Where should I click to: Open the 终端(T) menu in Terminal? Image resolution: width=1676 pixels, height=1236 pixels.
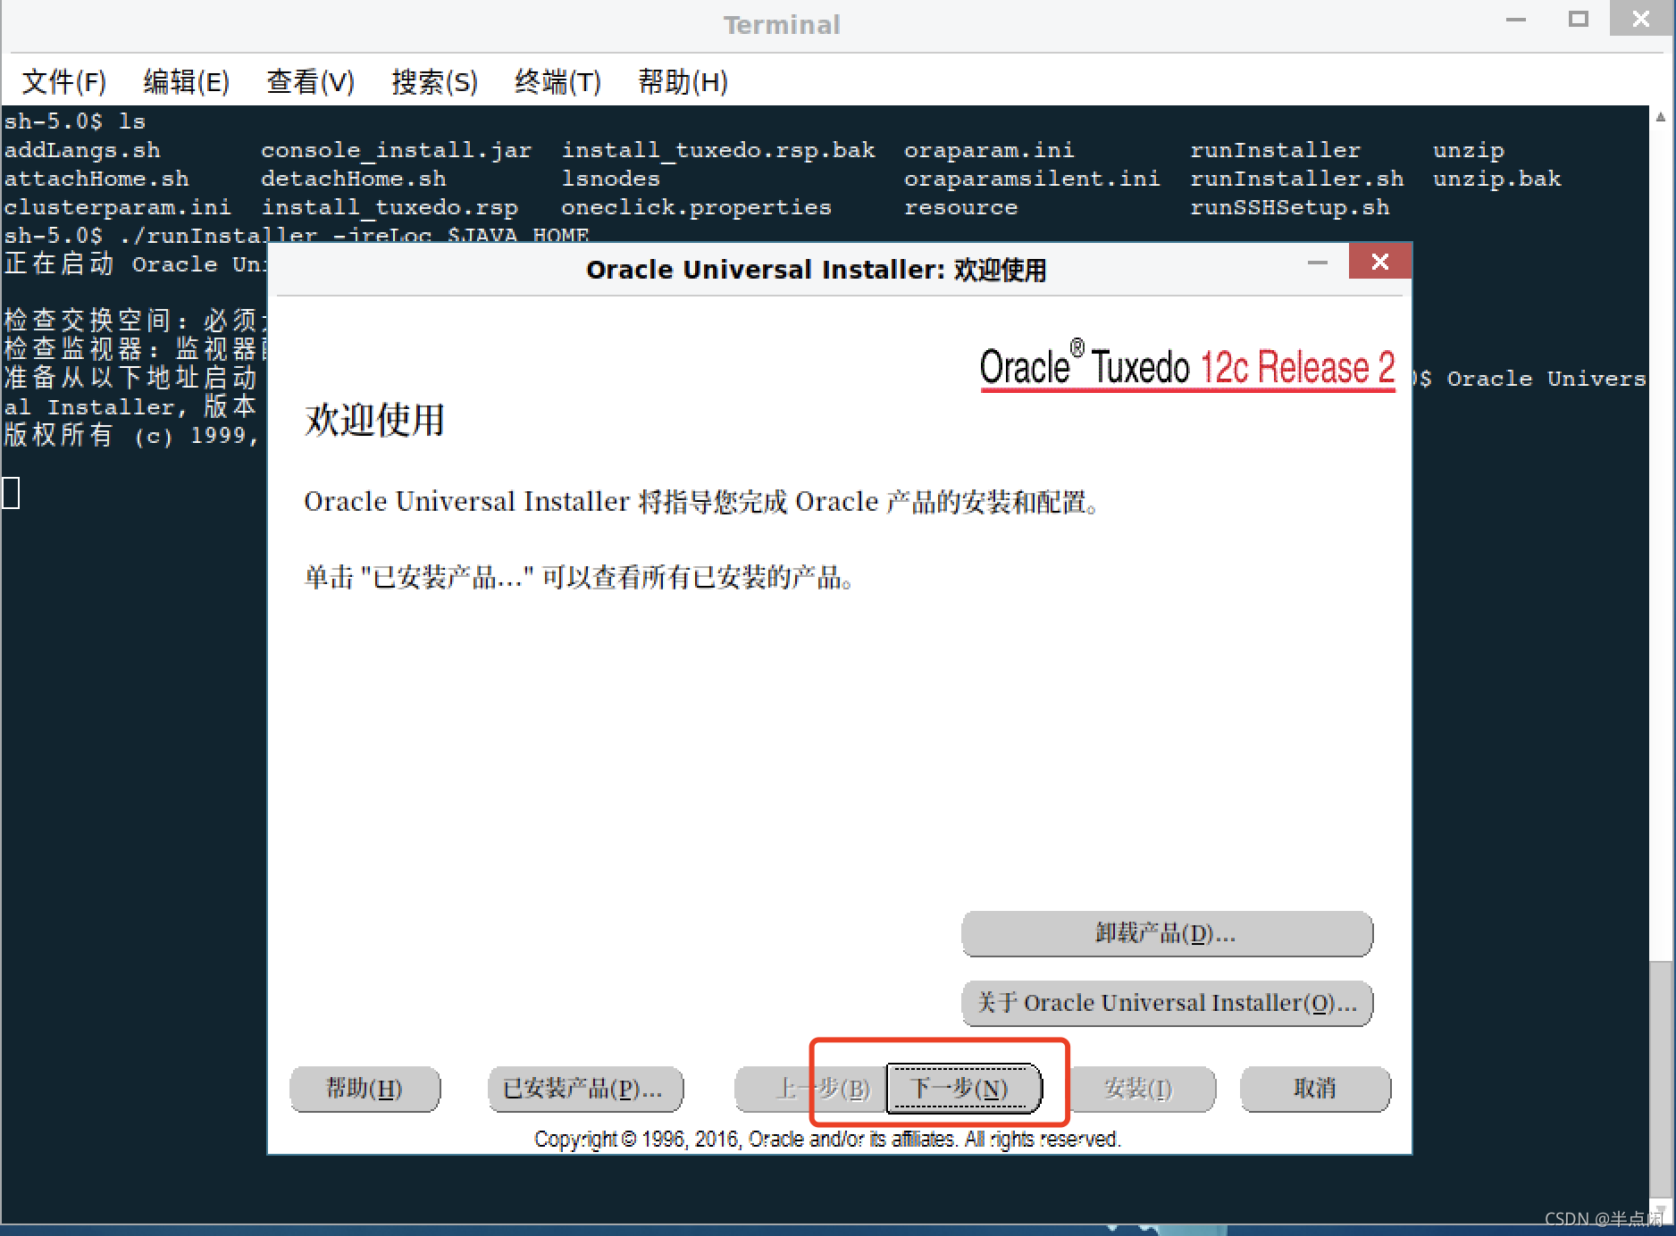coord(557,82)
